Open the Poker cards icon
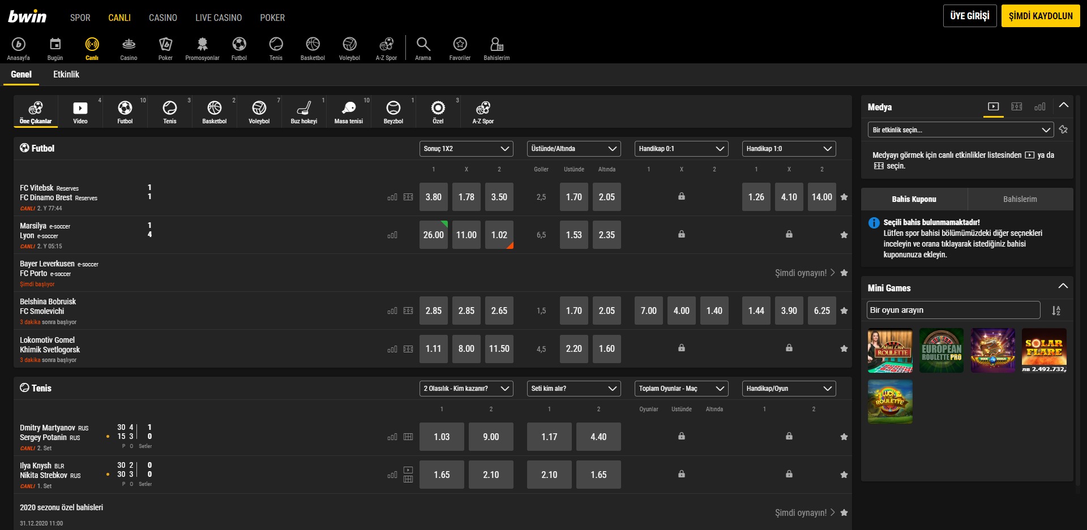 [165, 49]
